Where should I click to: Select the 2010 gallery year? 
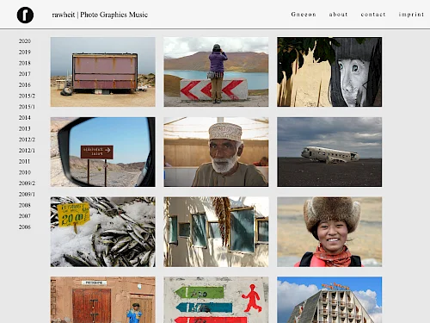click(x=25, y=172)
